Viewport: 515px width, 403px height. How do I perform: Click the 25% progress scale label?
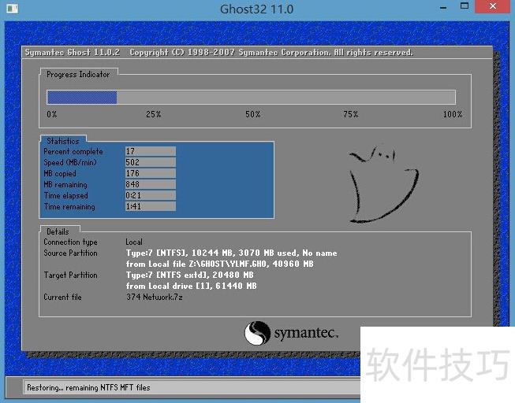coord(153,114)
